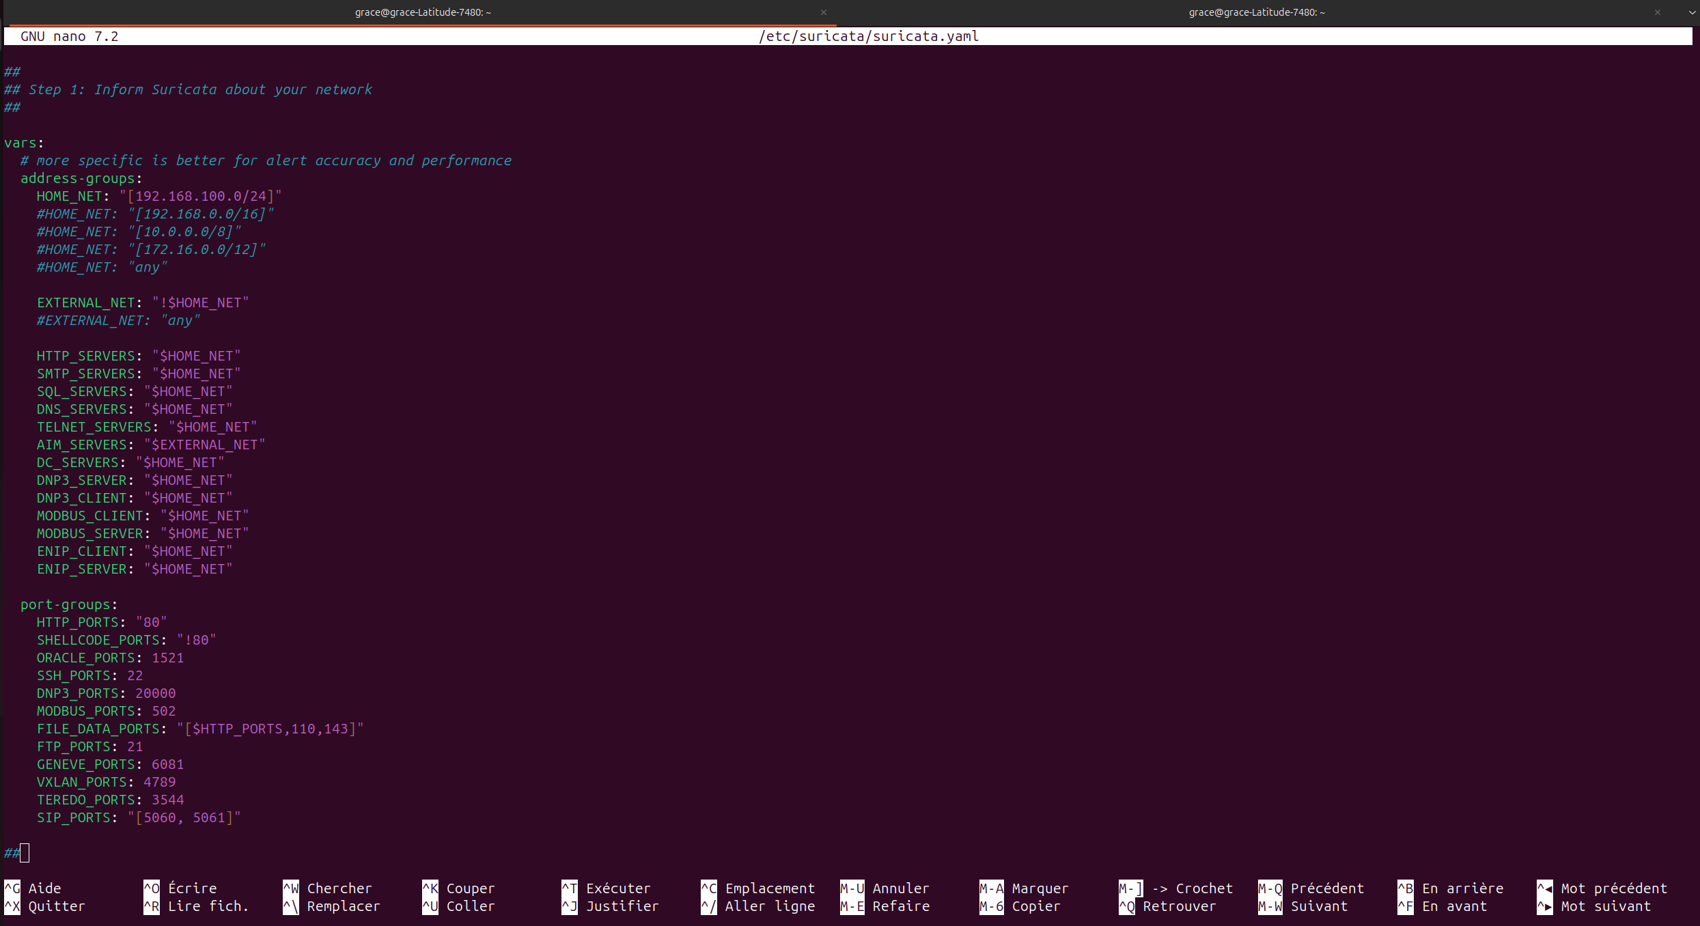Close the second terminal tab
This screenshot has width=1700, height=926.
pos(1657,12)
